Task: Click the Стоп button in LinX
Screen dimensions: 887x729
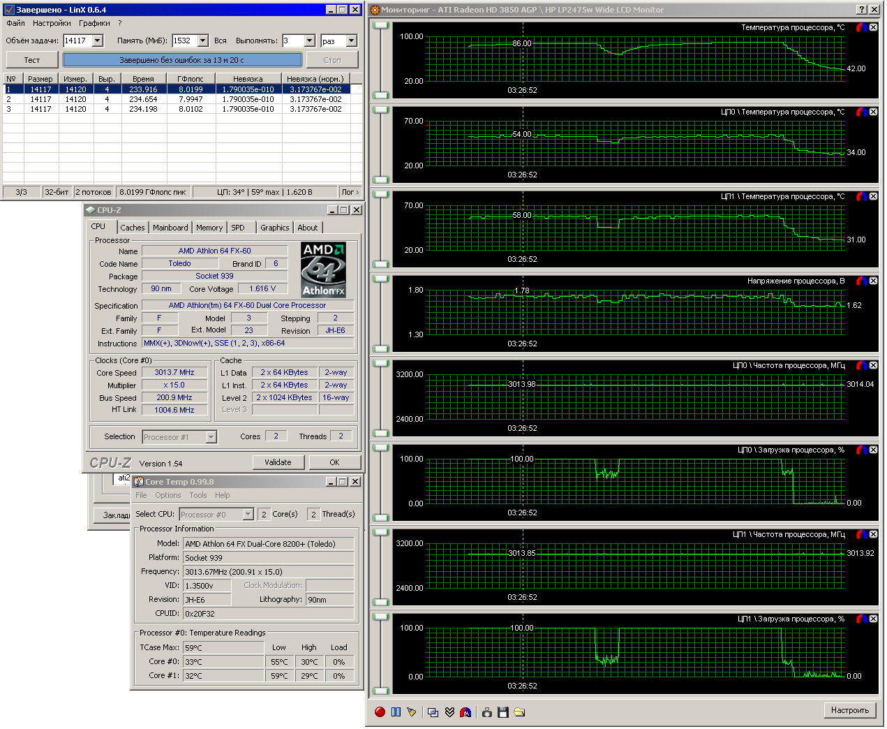Action: pyautogui.click(x=332, y=60)
